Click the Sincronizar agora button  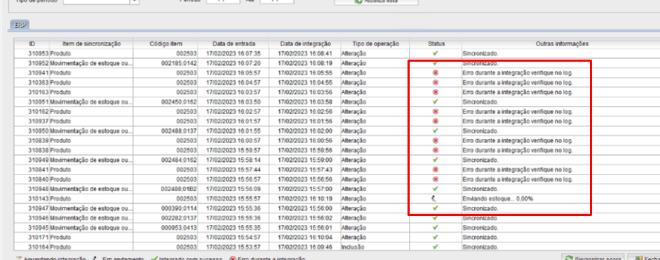593,257
